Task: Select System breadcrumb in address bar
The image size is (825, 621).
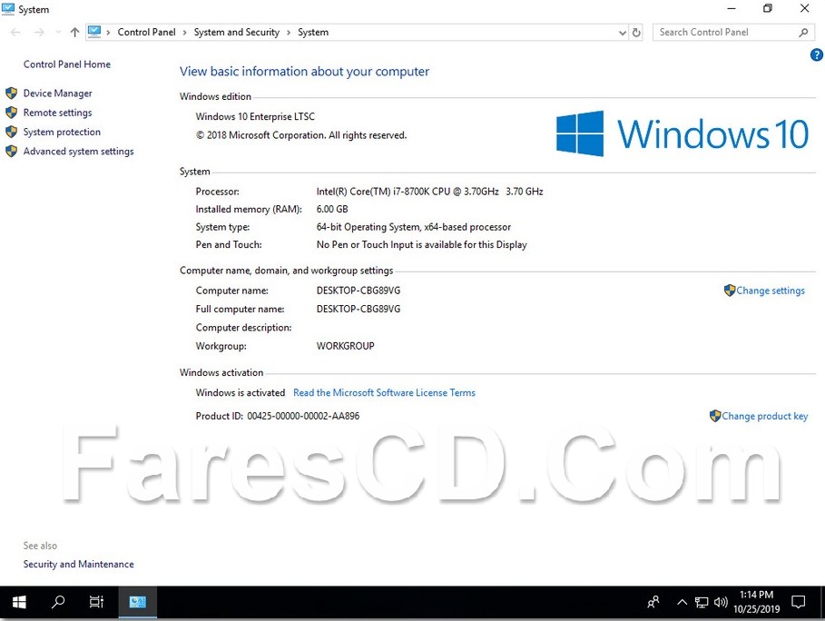Action: 313,32
